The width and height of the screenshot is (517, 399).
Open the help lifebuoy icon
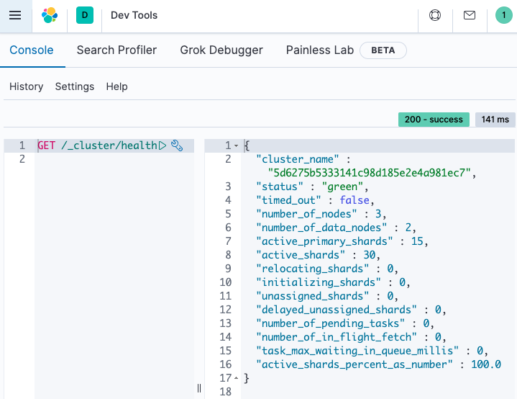435,15
